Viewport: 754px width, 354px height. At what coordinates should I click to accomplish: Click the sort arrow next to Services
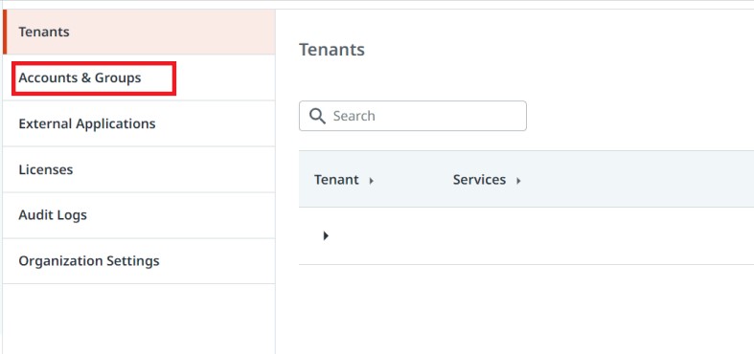[518, 181]
